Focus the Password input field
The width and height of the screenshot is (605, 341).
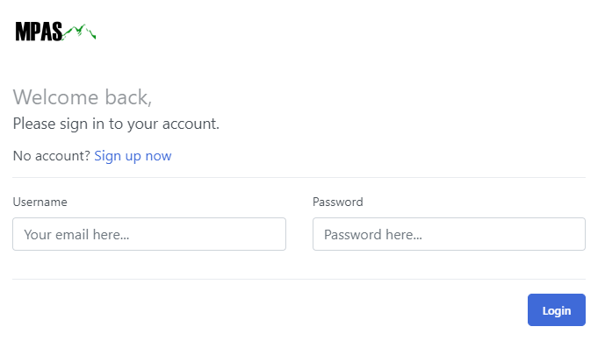point(449,234)
